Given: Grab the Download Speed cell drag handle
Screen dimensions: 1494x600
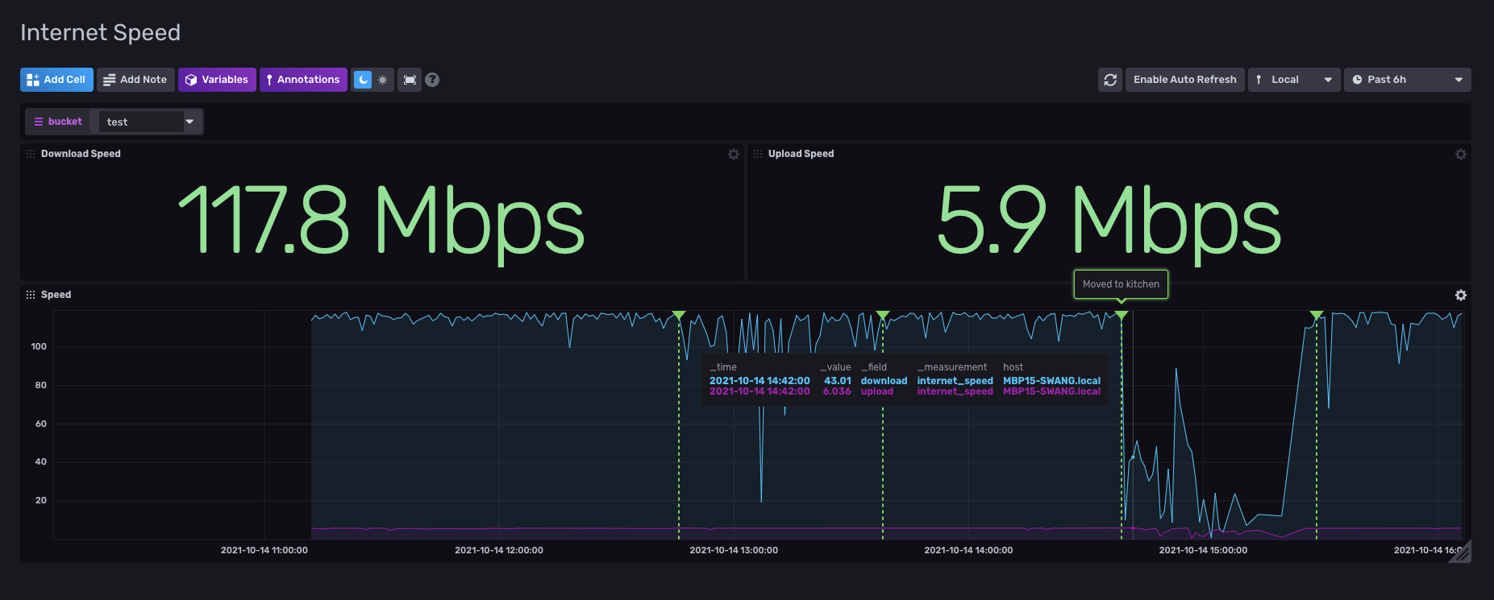Looking at the screenshot, I should pos(31,154).
